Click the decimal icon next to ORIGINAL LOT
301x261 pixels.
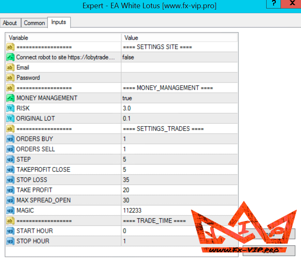(x=11, y=119)
